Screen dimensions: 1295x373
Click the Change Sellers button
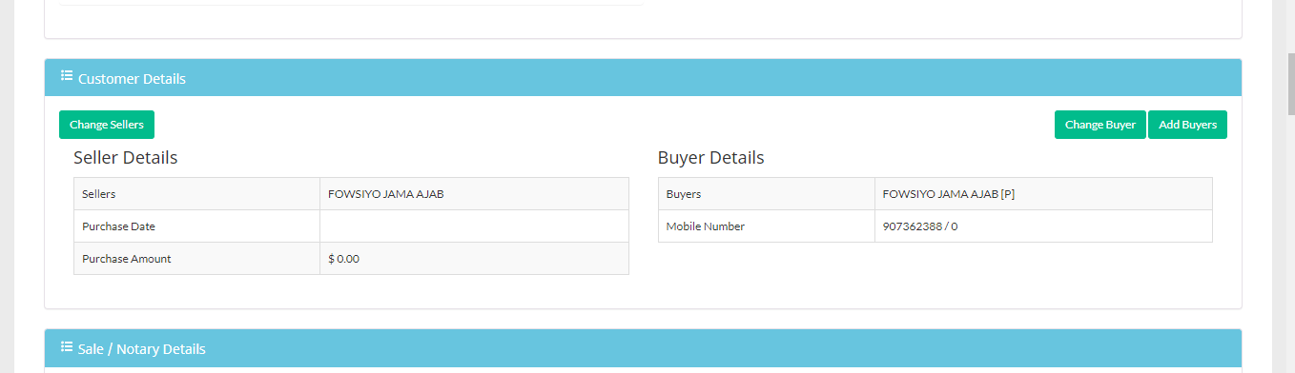pyautogui.click(x=107, y=125)
